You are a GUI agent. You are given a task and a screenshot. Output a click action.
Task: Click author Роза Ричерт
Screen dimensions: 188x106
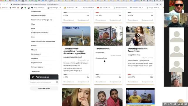pyautogui.click(x=100, y=52)
